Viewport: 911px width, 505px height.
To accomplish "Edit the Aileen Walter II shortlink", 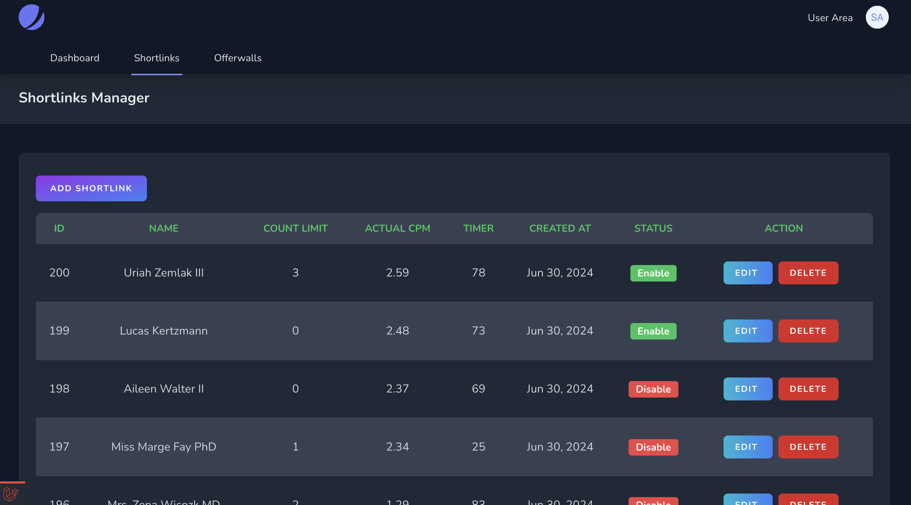I will tap(748, 389).
